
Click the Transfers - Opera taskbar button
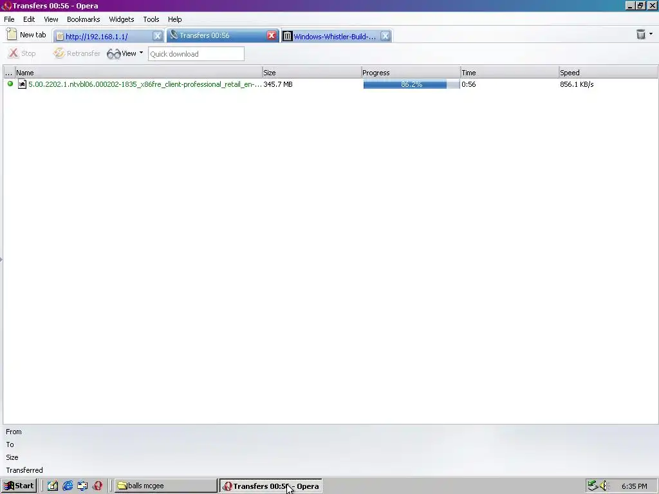pos(271,486)
